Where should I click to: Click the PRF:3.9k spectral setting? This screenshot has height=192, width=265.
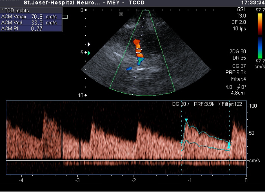[204, 104]
